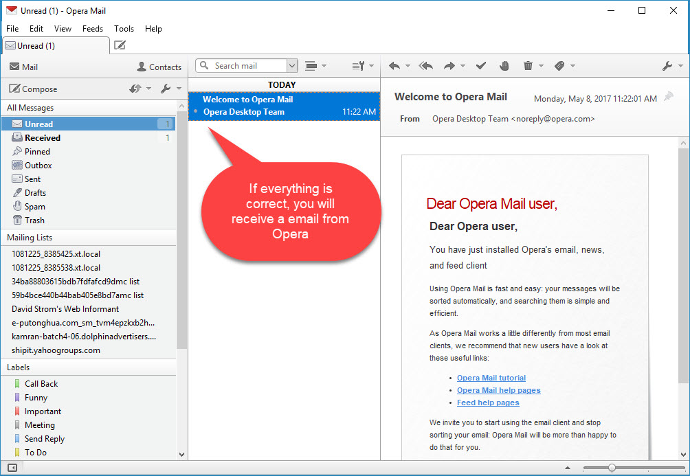Image resolution: width=690 pixels, height=476 pixels.
Task: Open the Edit menu
Action: point(36,29)
